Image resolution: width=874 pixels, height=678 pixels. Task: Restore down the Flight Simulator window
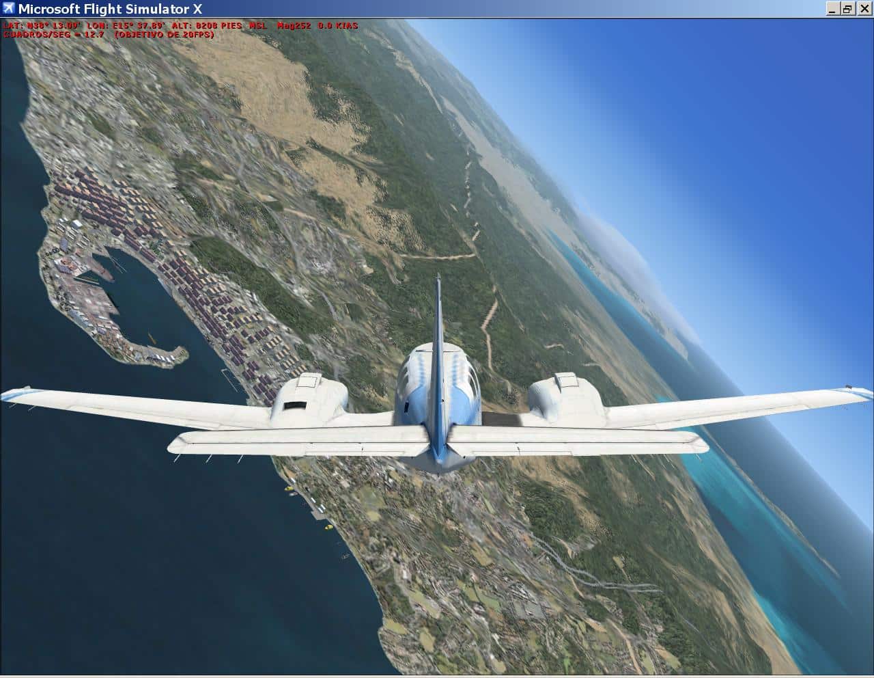tap(847, 9)
